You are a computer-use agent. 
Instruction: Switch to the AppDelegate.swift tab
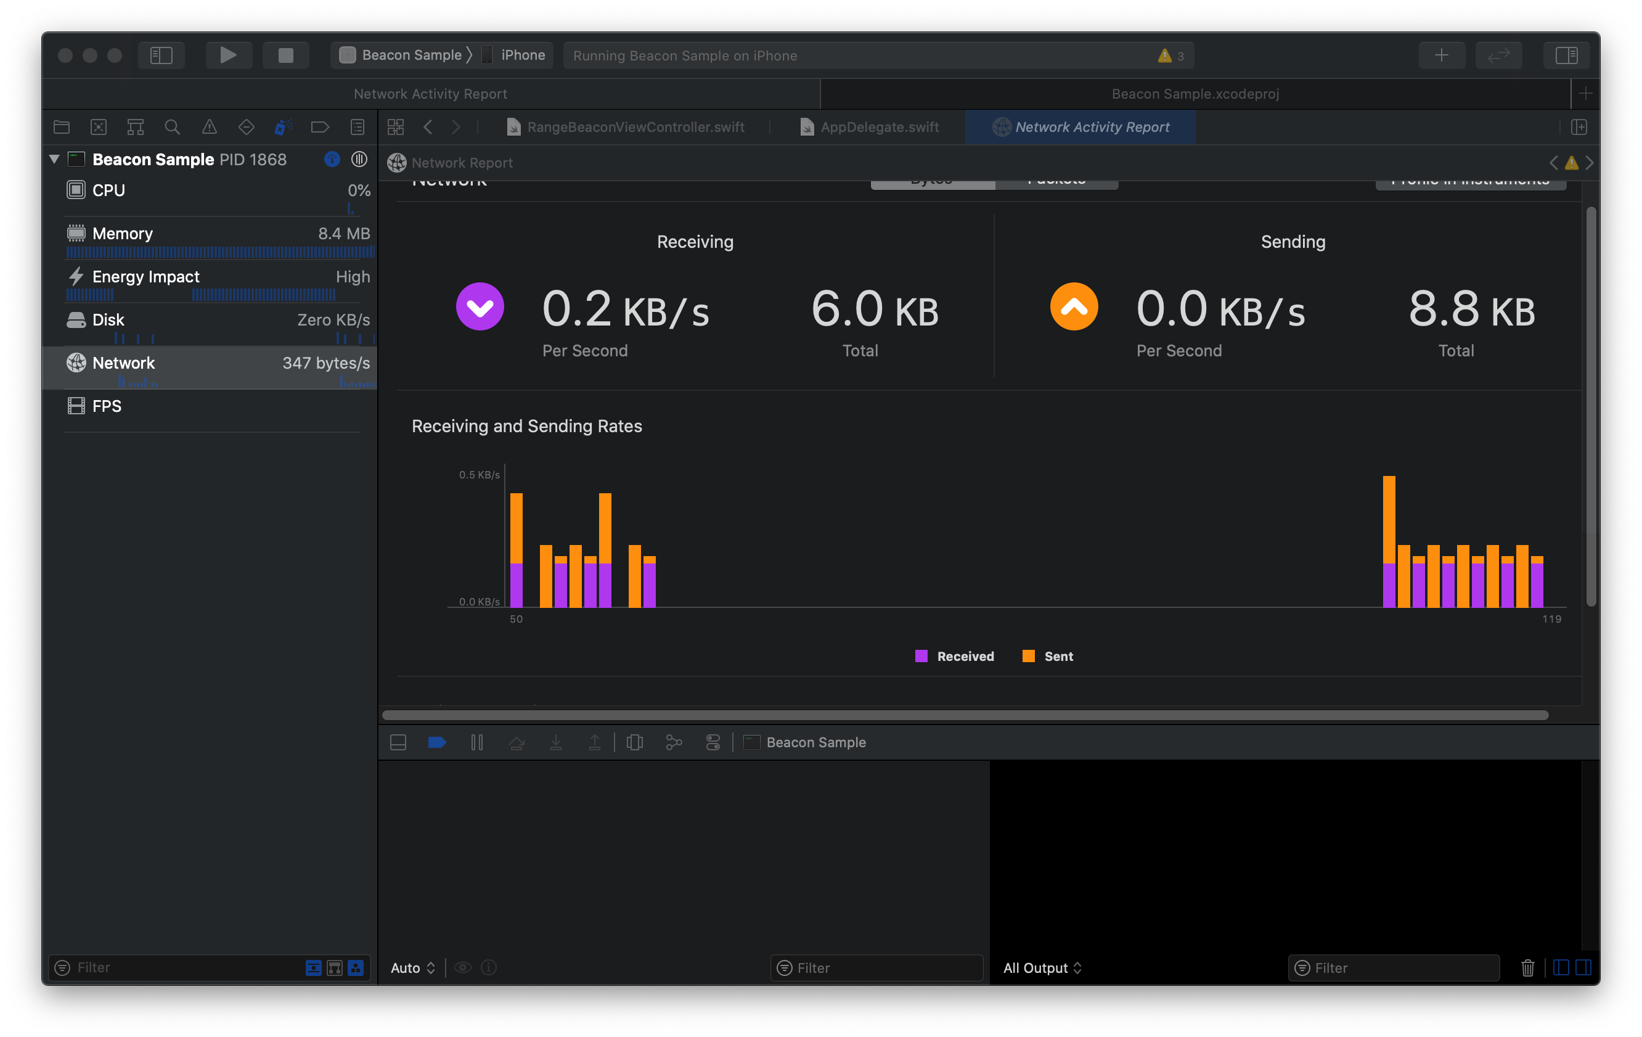click(879, 127)
